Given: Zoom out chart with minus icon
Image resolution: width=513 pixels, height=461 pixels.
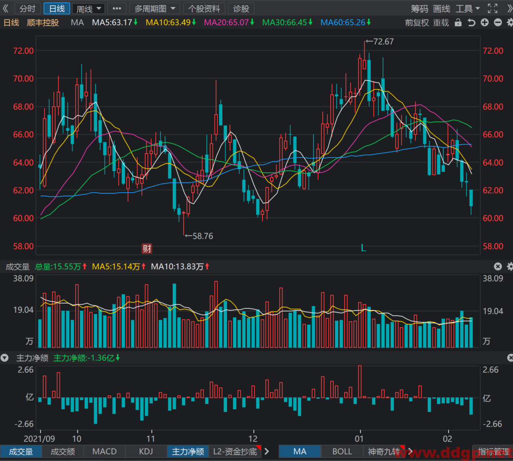Looking at the screenshot, I should pos(498,22).
